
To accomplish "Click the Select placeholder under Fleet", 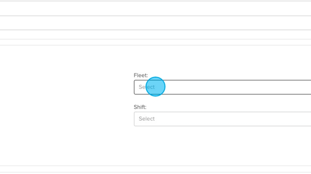I will coord(147,87).
